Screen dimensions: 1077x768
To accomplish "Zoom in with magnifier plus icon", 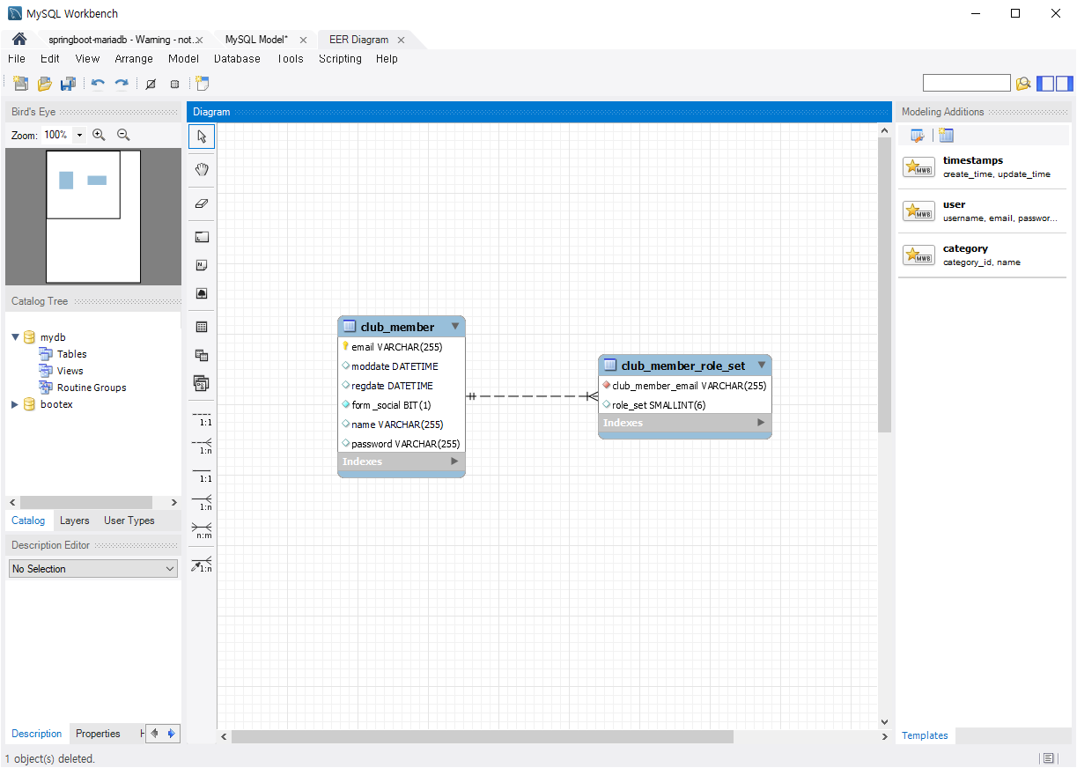I will coord(99,135).
